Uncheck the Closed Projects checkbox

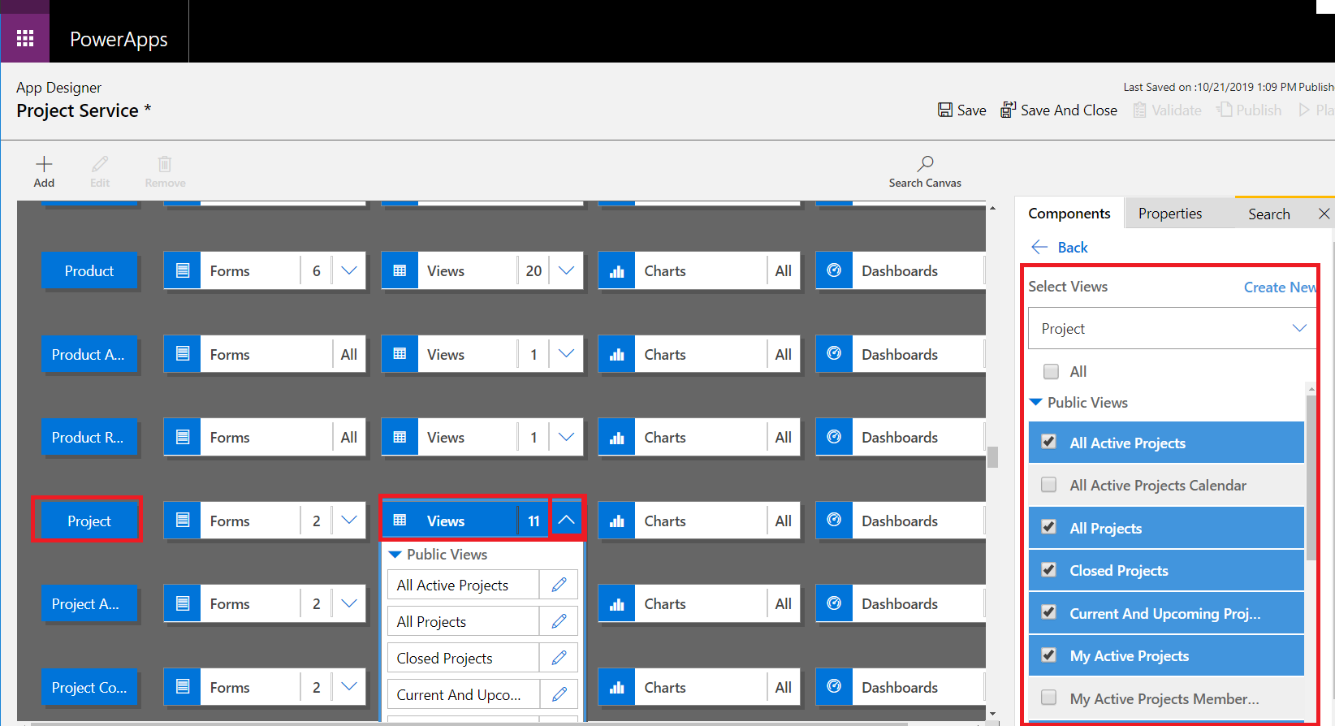click(x=1049, y=570)
